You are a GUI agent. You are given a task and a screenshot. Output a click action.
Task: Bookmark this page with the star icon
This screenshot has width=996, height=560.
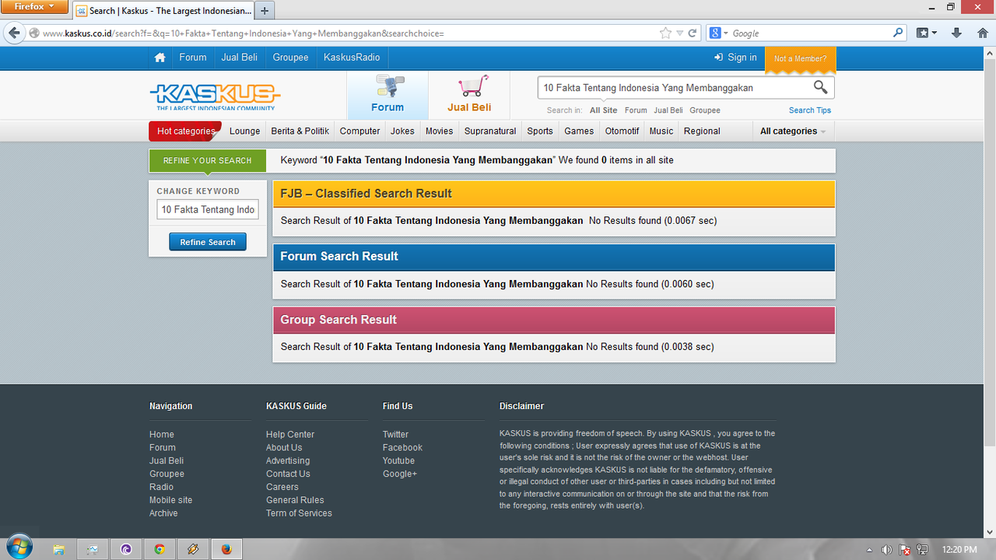(665, 33)
